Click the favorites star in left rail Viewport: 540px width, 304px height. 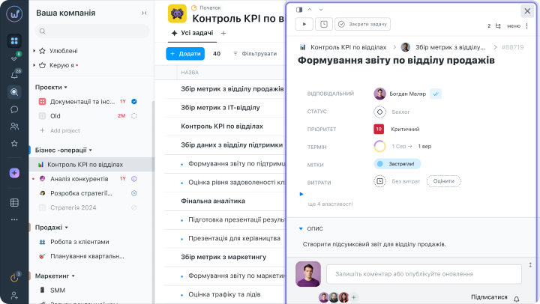click(14, 143)
